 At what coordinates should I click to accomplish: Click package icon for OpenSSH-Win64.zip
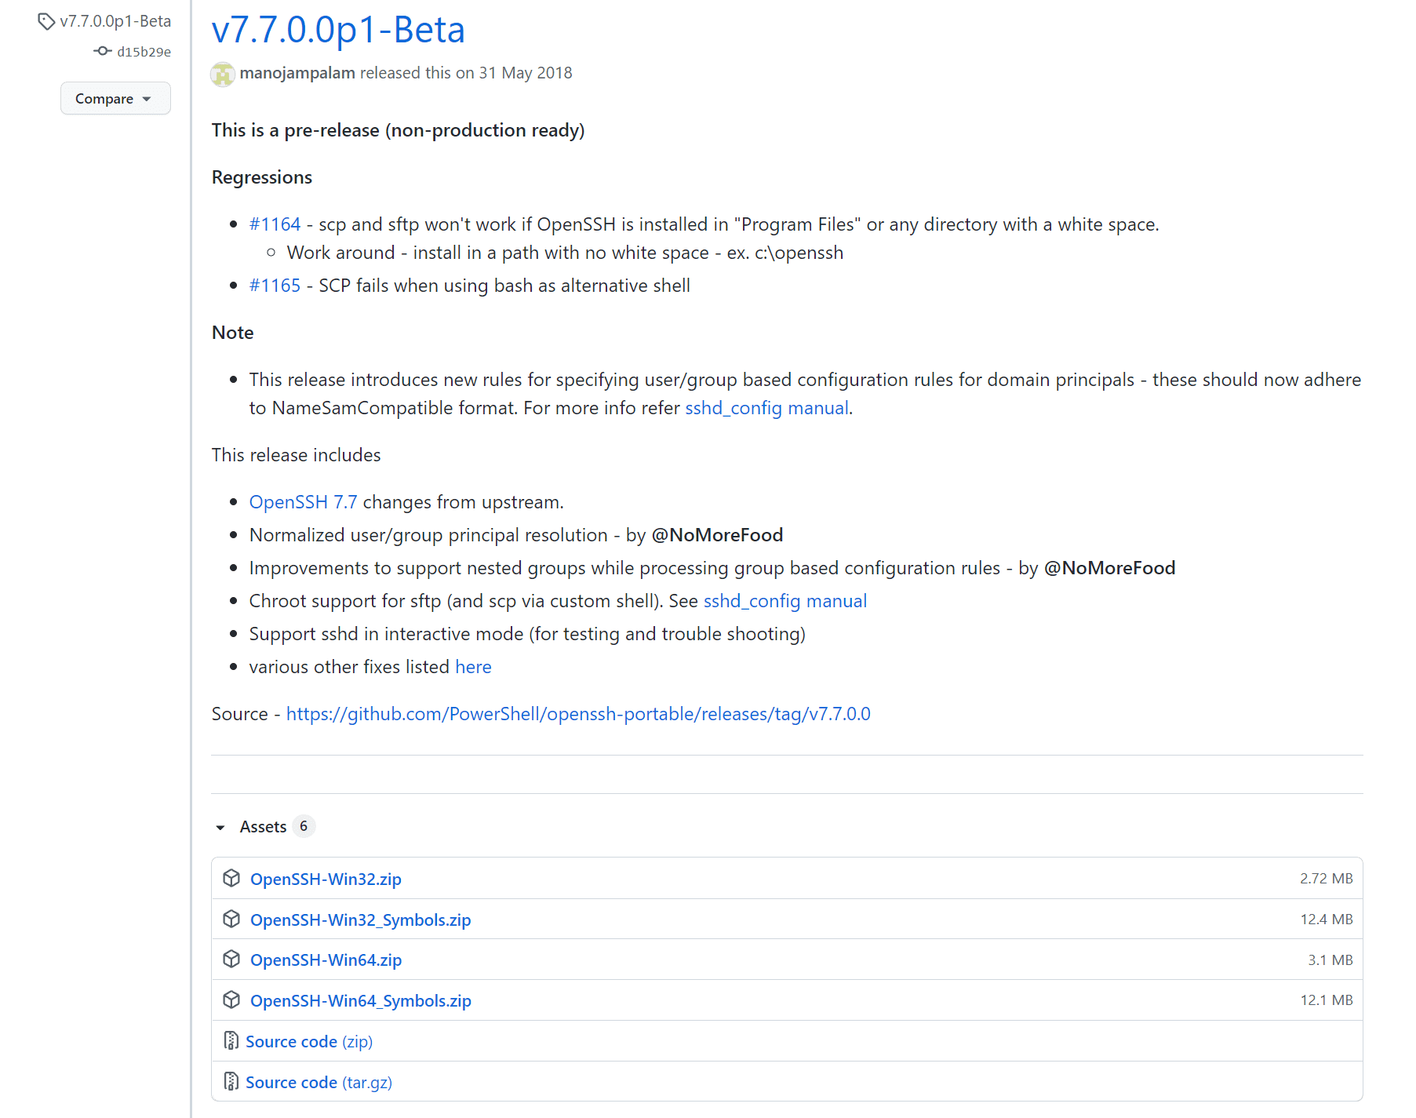click(231, 959)
